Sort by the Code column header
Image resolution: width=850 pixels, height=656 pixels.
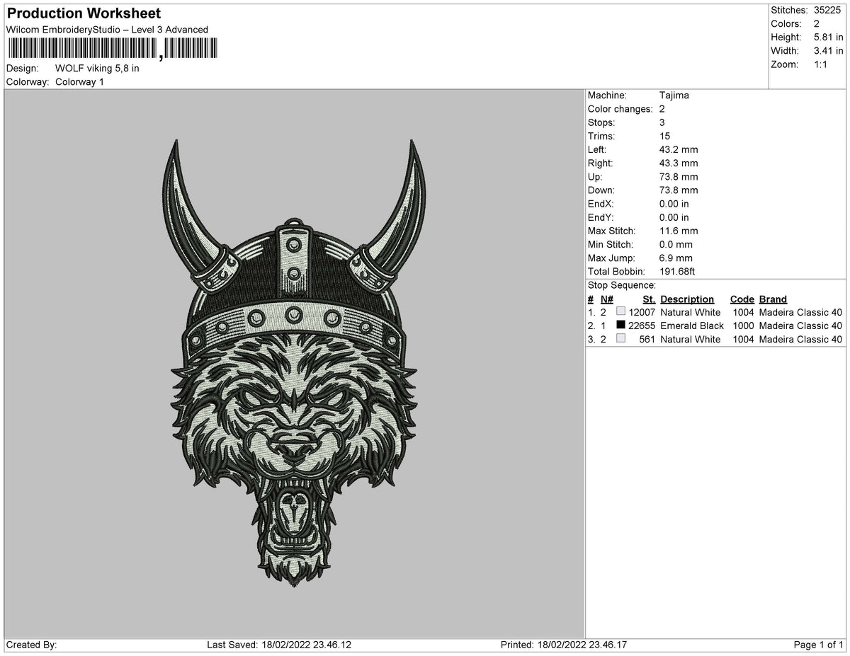(x=742, y=299)
